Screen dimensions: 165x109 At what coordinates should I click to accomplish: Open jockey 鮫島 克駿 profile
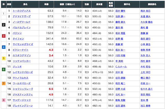point(120,100)
